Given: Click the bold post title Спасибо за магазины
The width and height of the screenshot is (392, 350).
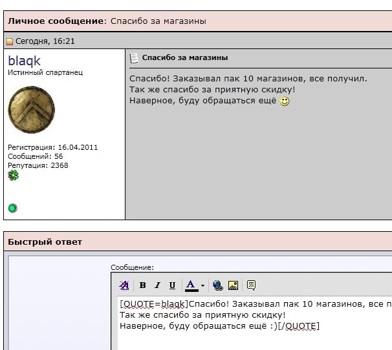Looking at the screenshot, I should 185,57.
